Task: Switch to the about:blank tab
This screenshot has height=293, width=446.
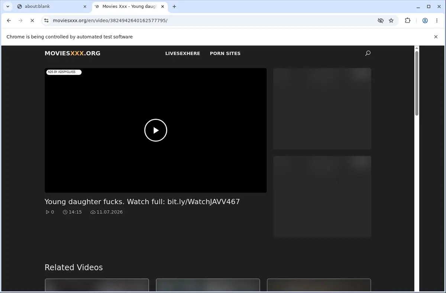Action: pos(51,6)
